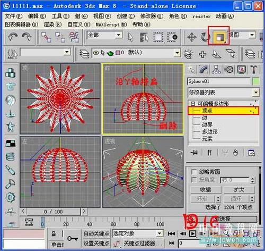This screenshot has height=251, width=265.
Task: Open the reactor menu
Action: (201, 16)
